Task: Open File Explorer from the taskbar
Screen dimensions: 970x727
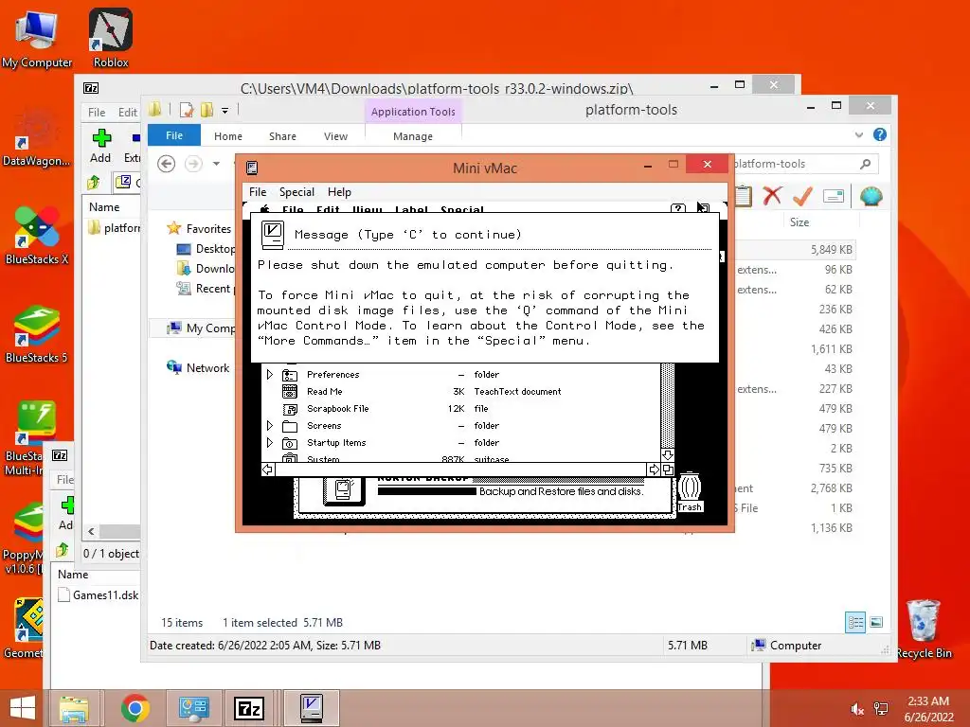Action: (74, 708)
